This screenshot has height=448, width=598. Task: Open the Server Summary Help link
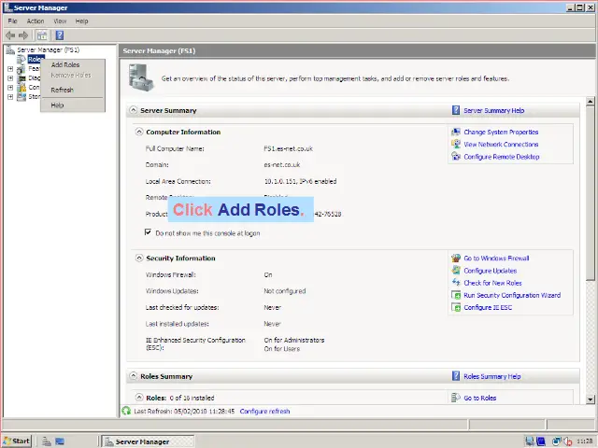coord(494,110)
